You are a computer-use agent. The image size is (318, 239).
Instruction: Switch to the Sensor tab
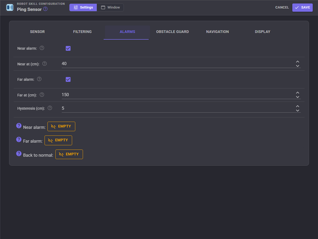click(x=37, y=32)
